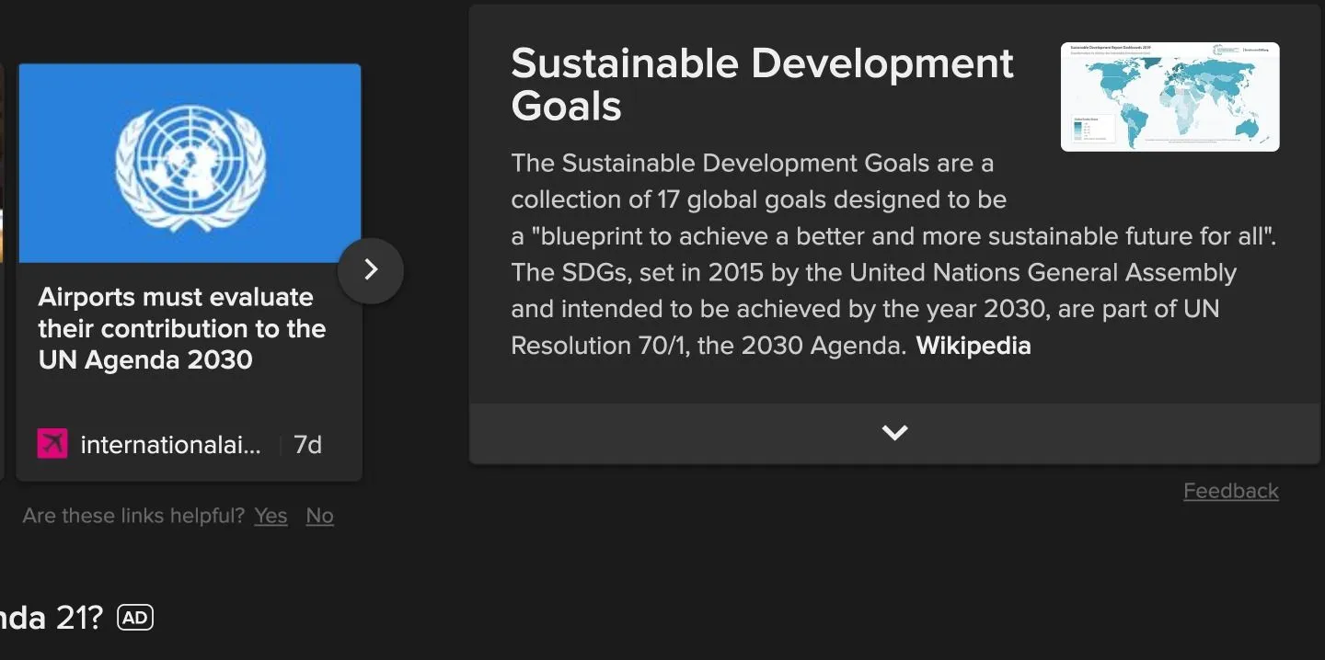This screenshot has height=660, width=1325.
Task: Answer No to links helpful question
Action: point(319,516)
